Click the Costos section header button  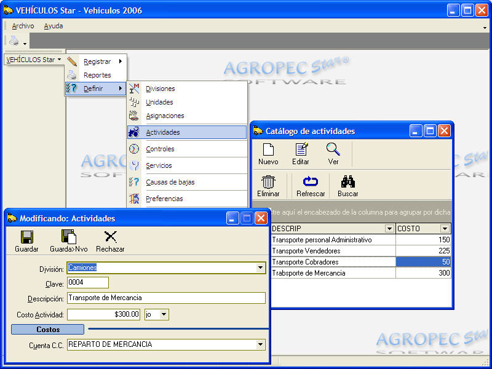click(48, 330)
